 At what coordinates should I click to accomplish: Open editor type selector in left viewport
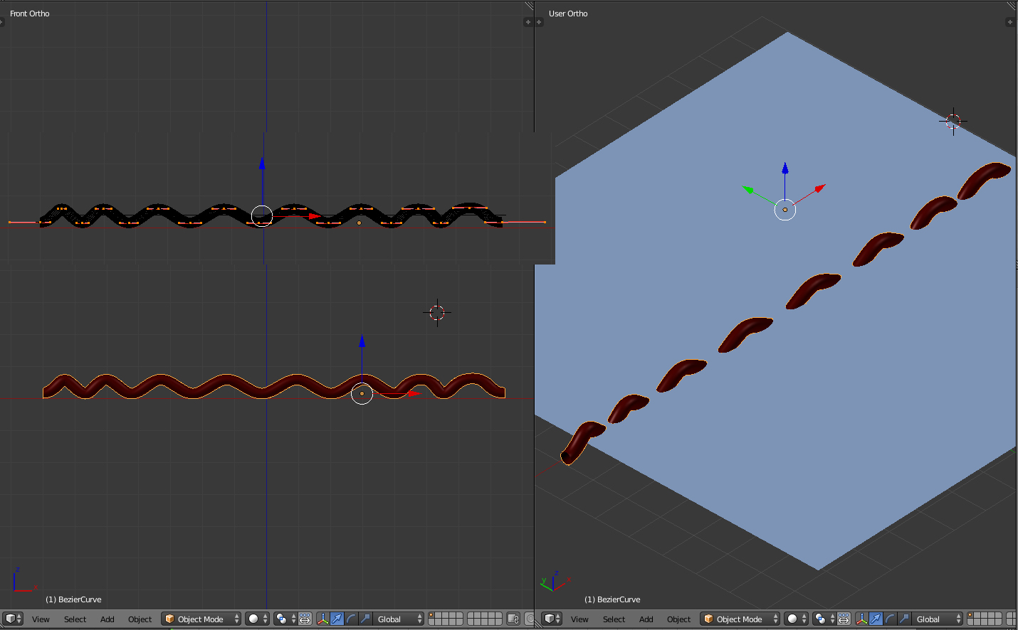coord(13,619)
